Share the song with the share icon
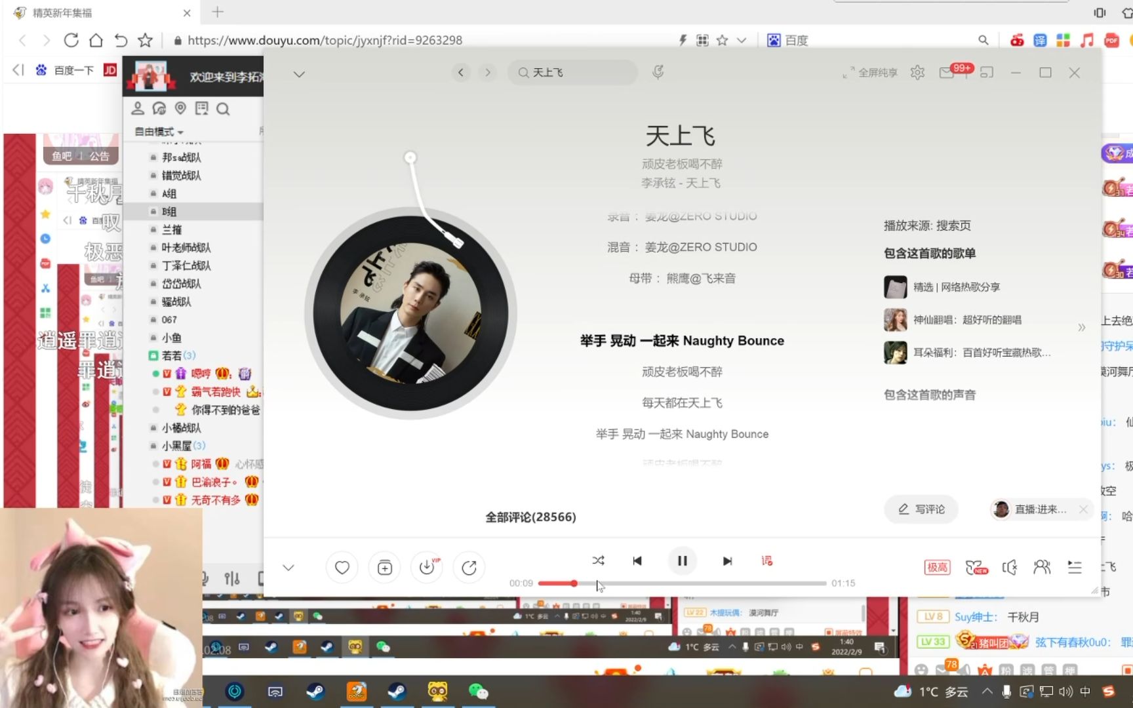Image resolution: width=1133 pixels, height=708 pixels. 469,568
